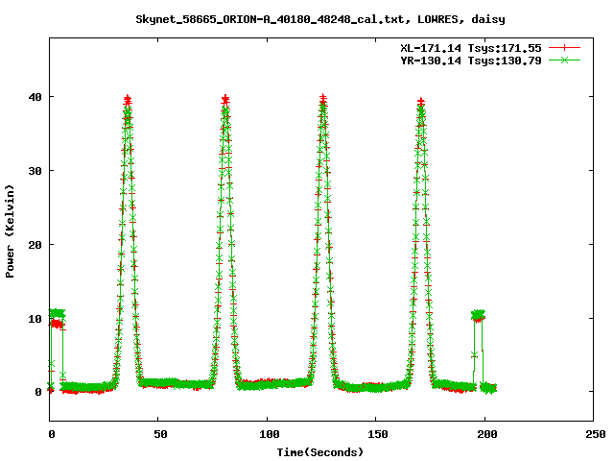
Task: Select the YR-130.14 Tsys:130.79 legend label
Action: [x=471, y=61]
